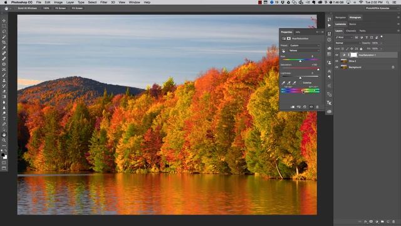
Task: Click the targeted adjustment hand icon in Properties
Action: tap(283, 51)
